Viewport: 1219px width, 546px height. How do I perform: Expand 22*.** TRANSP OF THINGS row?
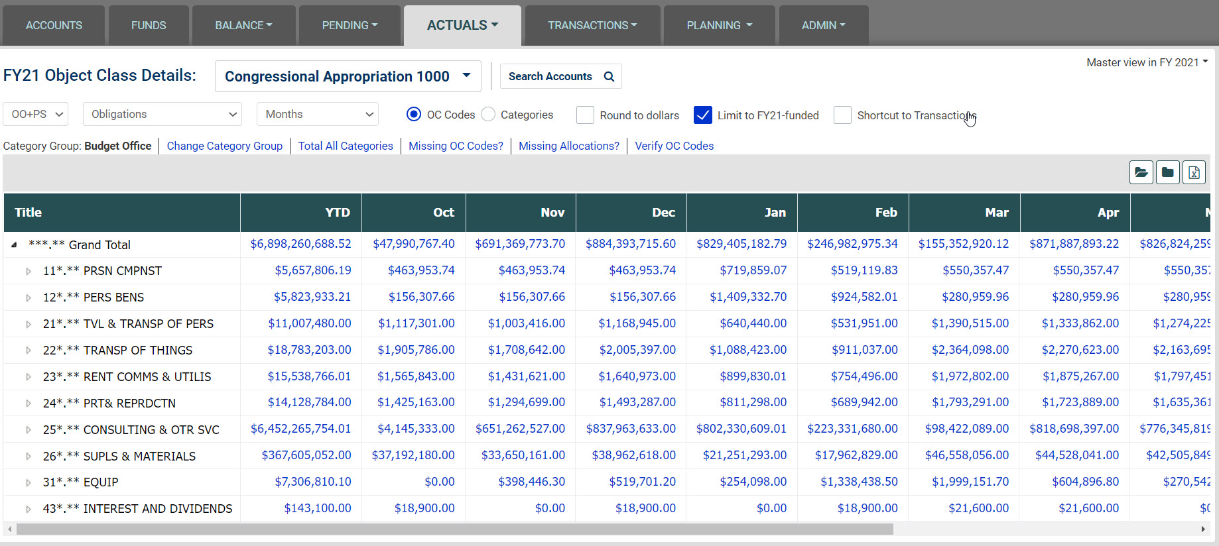[28, 351]
